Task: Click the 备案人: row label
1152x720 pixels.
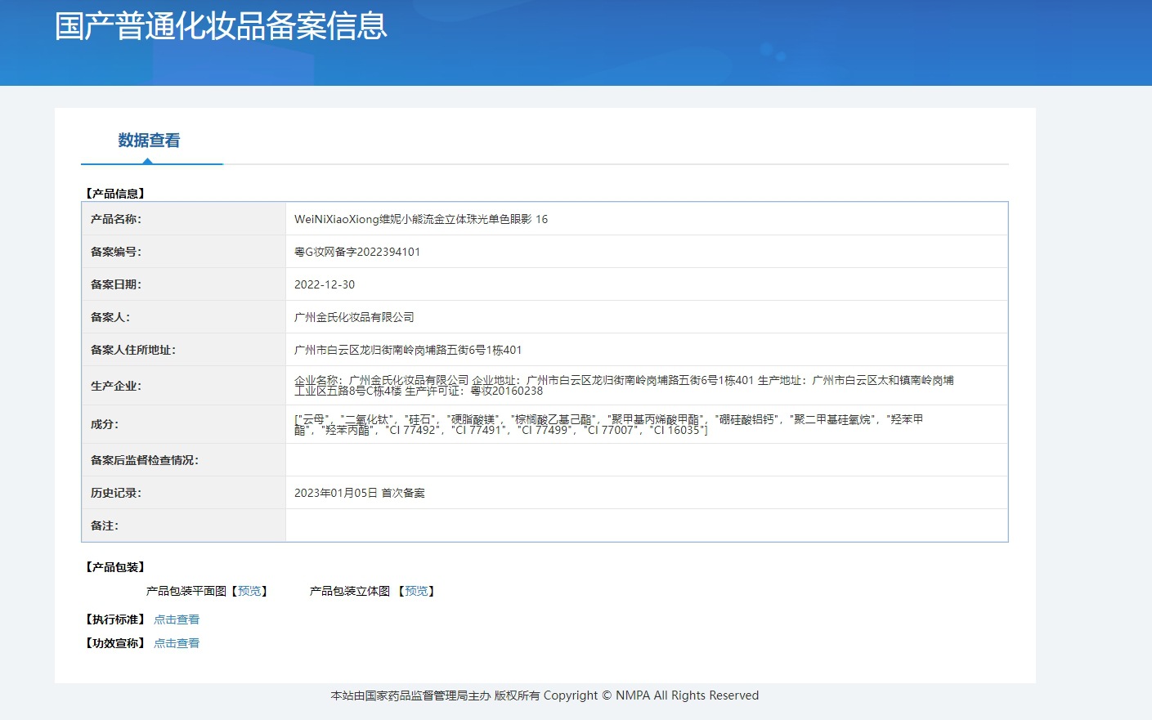Action: pyautogui.click(x=110, y=317)
